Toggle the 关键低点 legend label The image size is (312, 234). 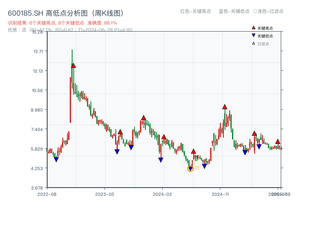click(x=265, y=36)
